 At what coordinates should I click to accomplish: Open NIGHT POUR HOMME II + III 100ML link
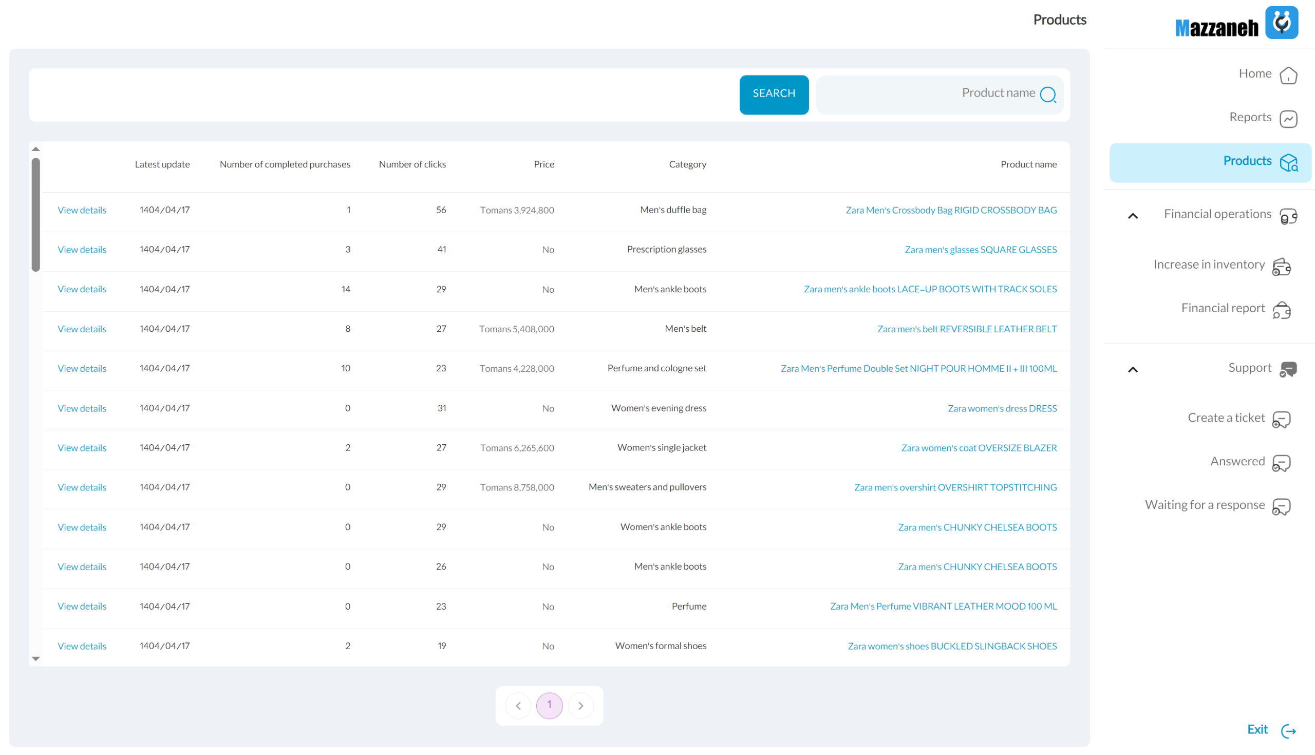point(918,368)
